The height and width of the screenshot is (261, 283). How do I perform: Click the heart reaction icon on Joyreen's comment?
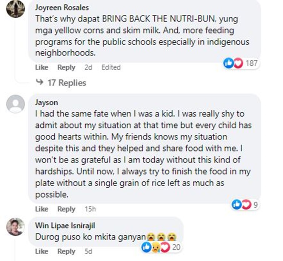coord(238,63)
